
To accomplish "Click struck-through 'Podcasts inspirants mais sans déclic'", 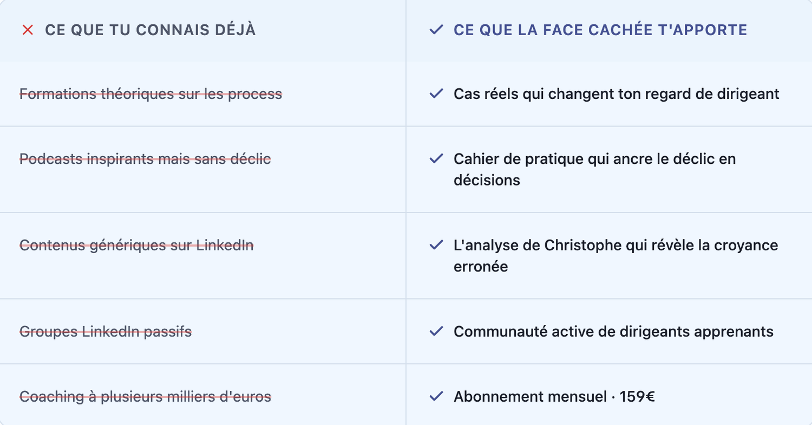I will pyautogui.click(x=145, y=159).
